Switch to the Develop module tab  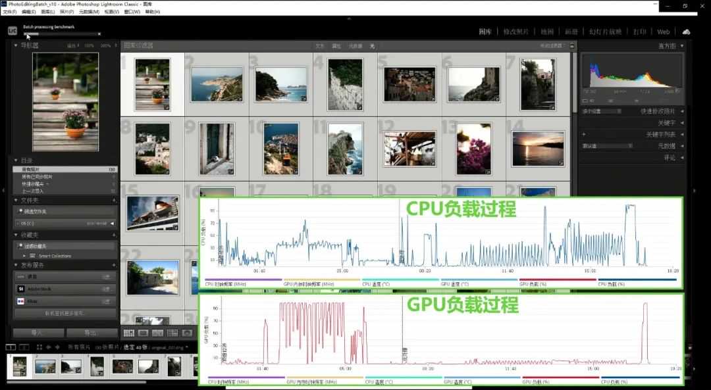(515, 32)
